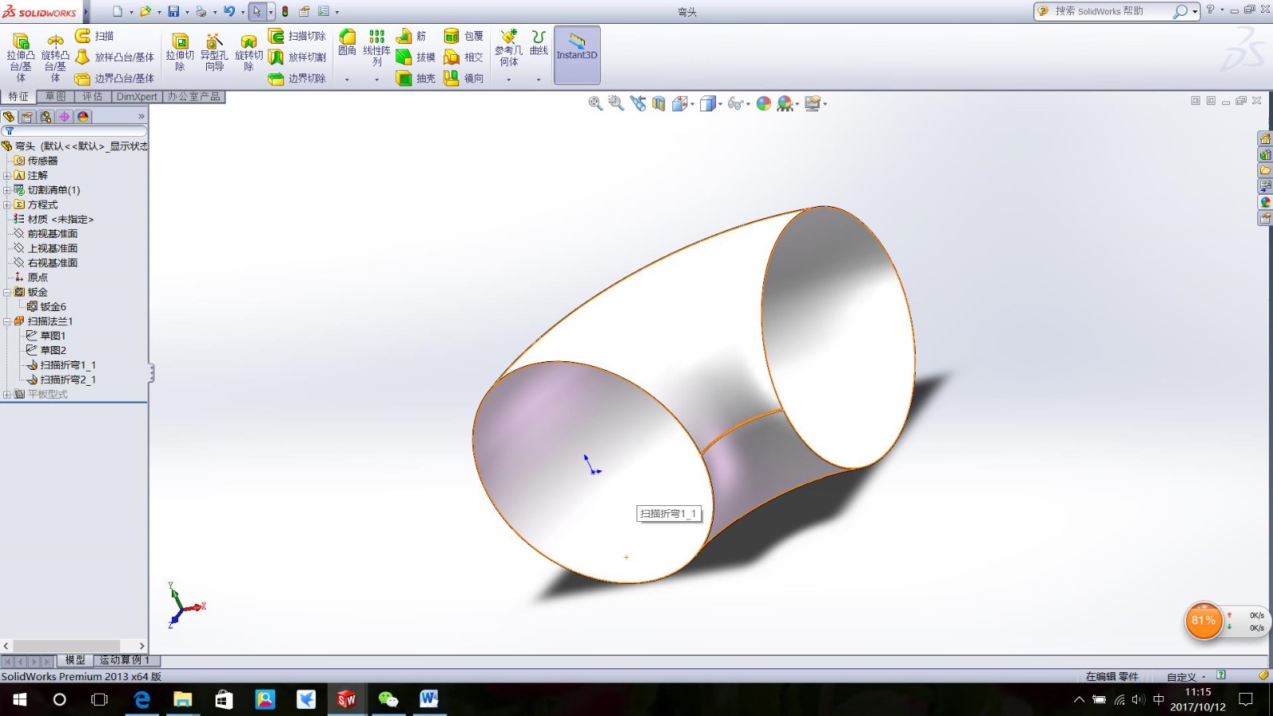Choose the 边界凸台/基体 boundary boss tool
Screen dimensions: 1273x716
pyautogui.click(x=115, y=79)
